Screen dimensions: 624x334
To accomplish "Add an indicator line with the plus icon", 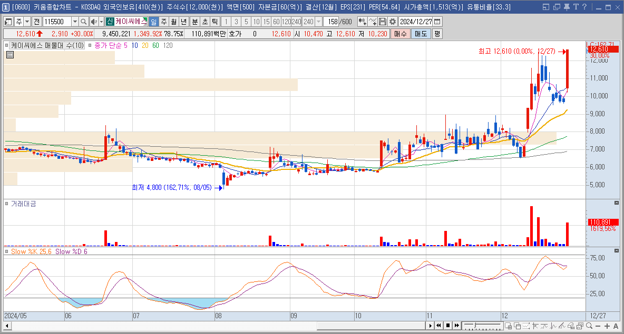I will coord(373,22).
